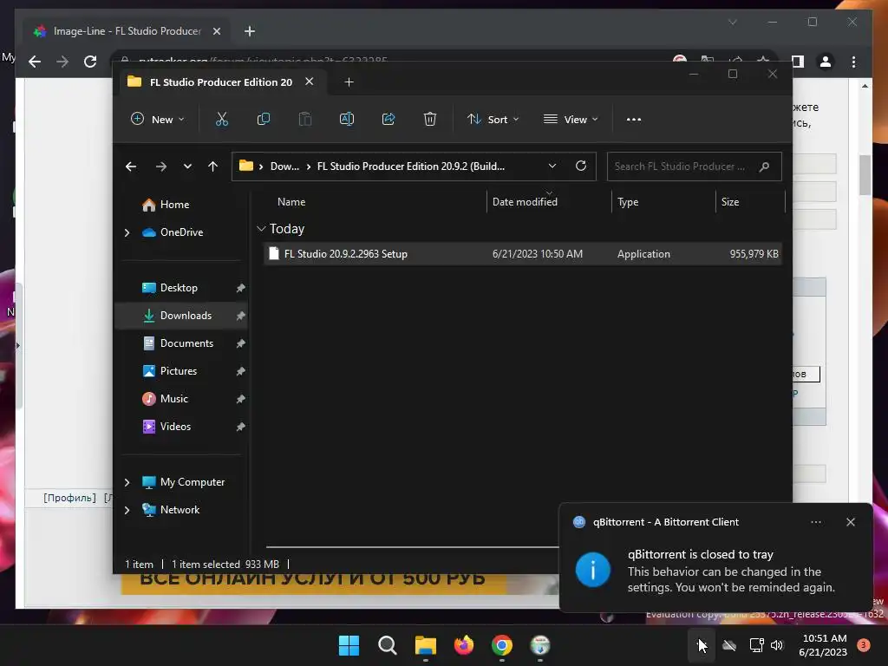Image resolution: width=888 pixels, height=666 pixels.
Task: Open qBittorrent notification options ellipsis
Action: pyautogui.click(x=815, y=522)
